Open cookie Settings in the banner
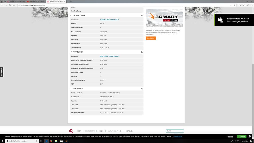The width and height of the screenshot is (254, 143). tap(230, 137)
